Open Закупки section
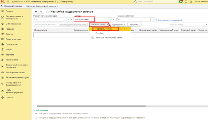This screenshot has width=208, height=120. coord(9,34)
